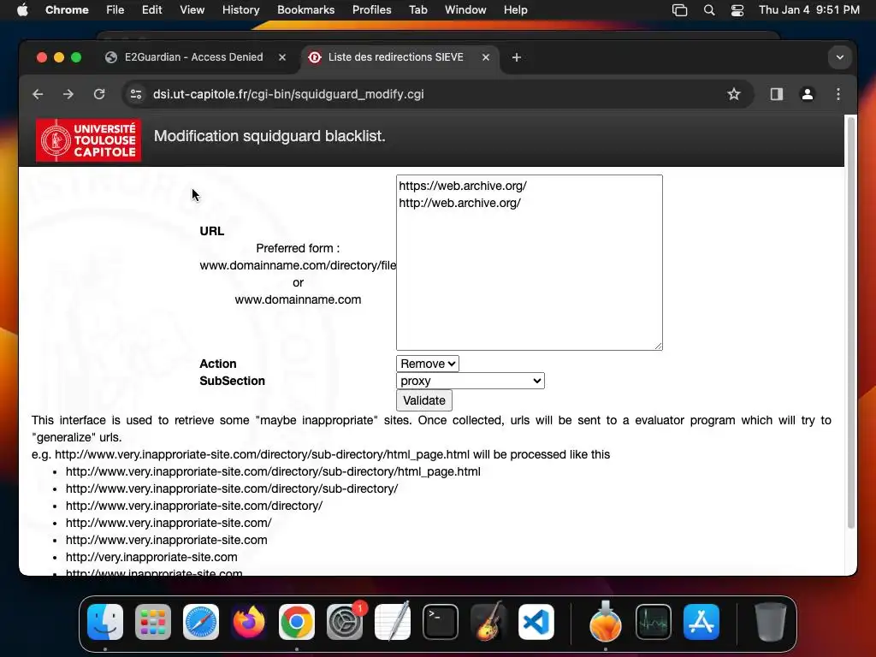This screenshot has height=657, width=876.
Task: Launch Safari from the dock
Action: tap(200, 622)
